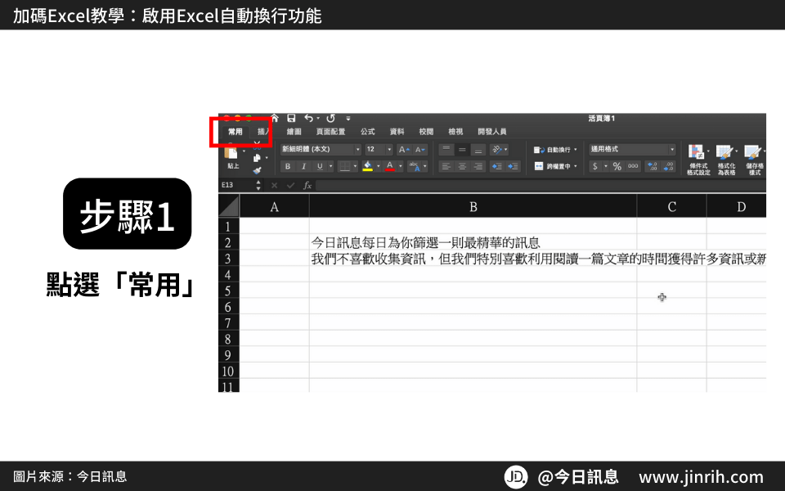Select the 資料 ribbon tab
785x491 pixels.
pos(397,132)
